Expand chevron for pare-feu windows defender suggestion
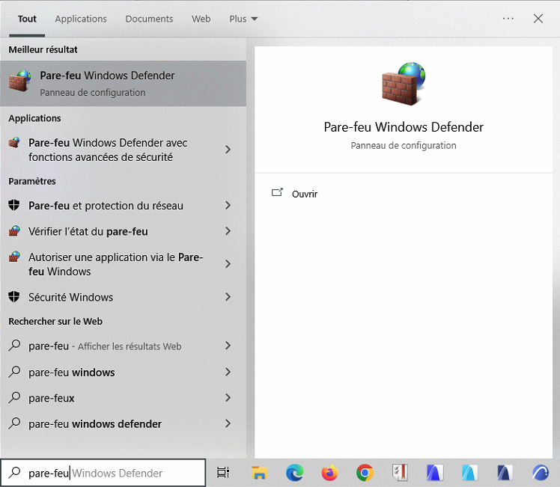The width and height of the screenshot is (560, 487). [228, 423]
